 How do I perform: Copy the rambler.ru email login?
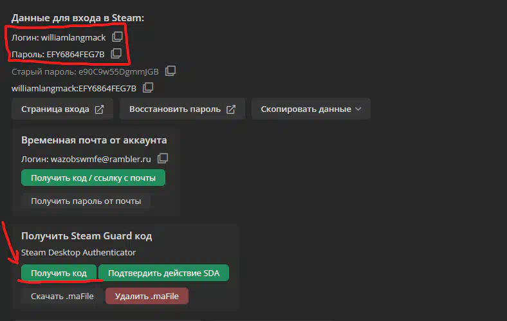pos(163,158)
